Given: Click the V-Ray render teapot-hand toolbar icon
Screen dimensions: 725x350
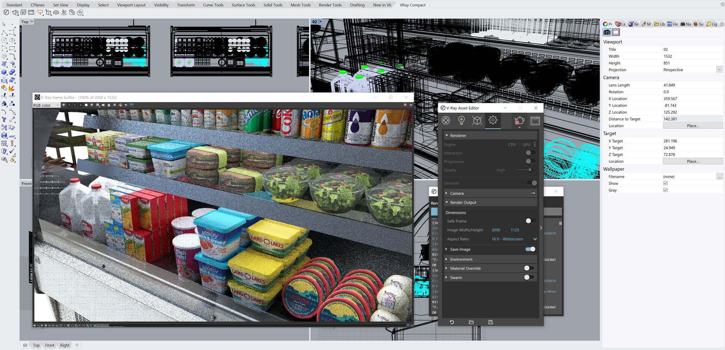Looking at the screenshot, I should coord(15,12).
